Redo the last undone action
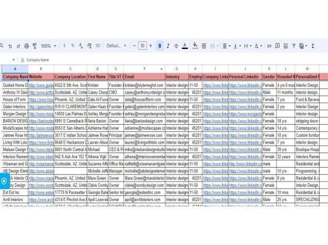This screenshot has width=328, height=245. tap(18, 46)
